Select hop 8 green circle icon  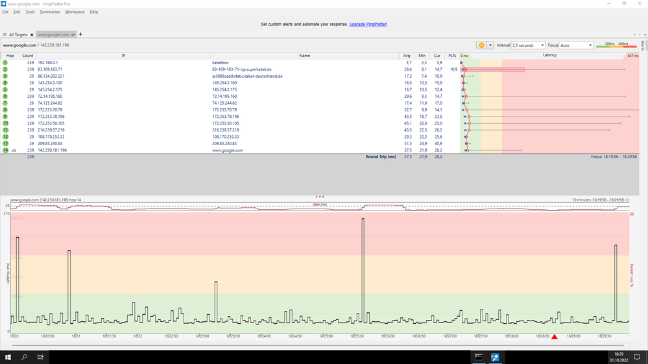coord(5,109)
